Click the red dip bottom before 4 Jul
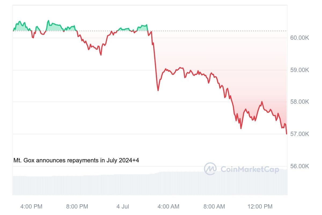This screenshot has height=215, width=322. [101, 55]
